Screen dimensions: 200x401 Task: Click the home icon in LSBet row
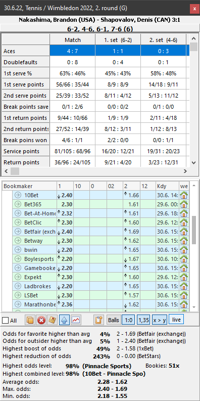(x=184, y=295)
